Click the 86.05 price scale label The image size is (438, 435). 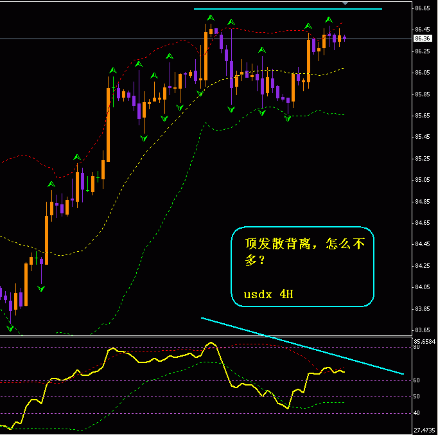pyautogui.click(x=423, y=73)
